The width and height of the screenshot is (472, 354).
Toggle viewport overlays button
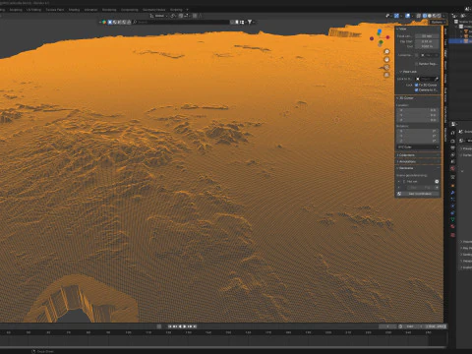407,16
